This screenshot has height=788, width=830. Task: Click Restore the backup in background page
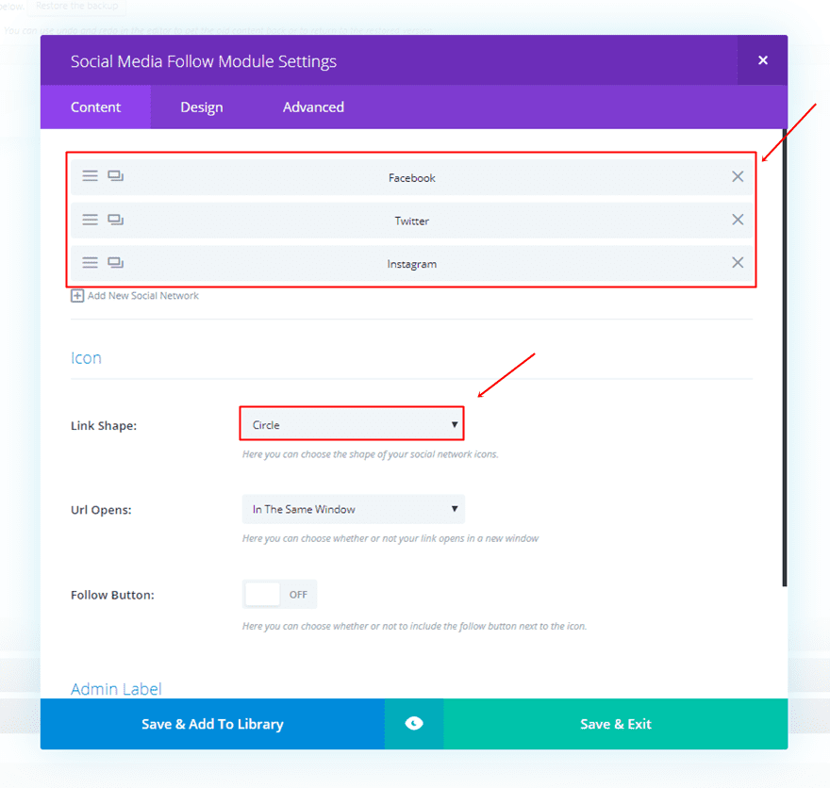pos(76,6)
